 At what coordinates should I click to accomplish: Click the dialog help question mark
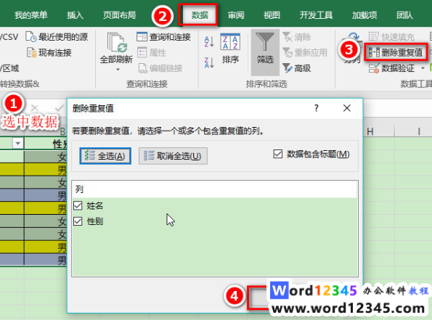coord(316,108)
